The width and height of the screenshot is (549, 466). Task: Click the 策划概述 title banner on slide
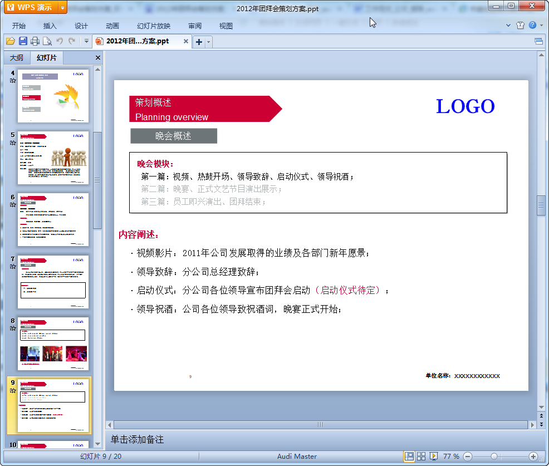pyautogui.click(x=205, y=109)
